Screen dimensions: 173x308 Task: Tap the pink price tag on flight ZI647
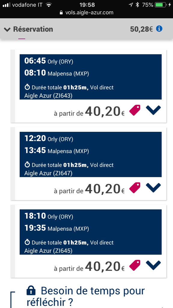pyautogui.click(x=135, y=188)
